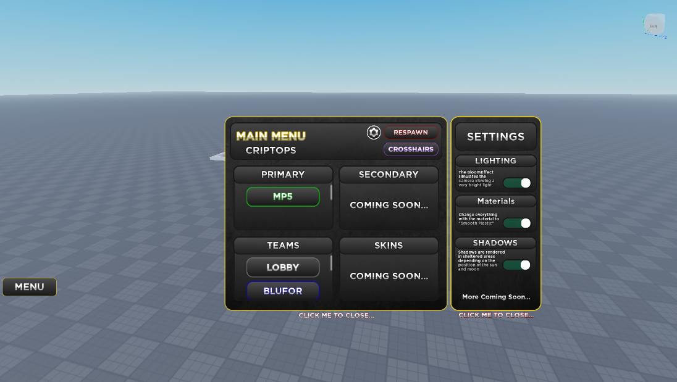
Task: Click the SECONDARY section header
Action: click(389, 174)
